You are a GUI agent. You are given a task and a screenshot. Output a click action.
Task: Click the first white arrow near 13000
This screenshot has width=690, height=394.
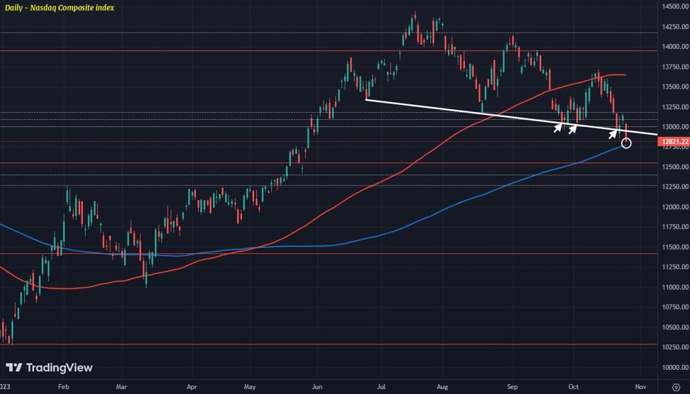point(558,128)
